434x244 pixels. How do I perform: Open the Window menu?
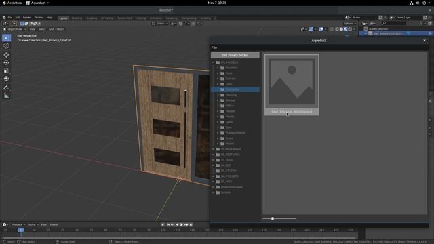click(39, 18)
